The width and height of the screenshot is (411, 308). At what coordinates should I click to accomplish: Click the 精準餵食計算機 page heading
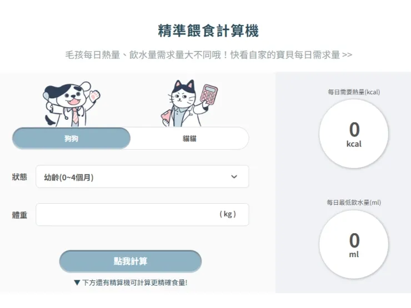(208, 31)
